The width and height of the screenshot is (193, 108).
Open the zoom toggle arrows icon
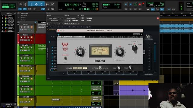pyautogui.click(x=20, y=4)
